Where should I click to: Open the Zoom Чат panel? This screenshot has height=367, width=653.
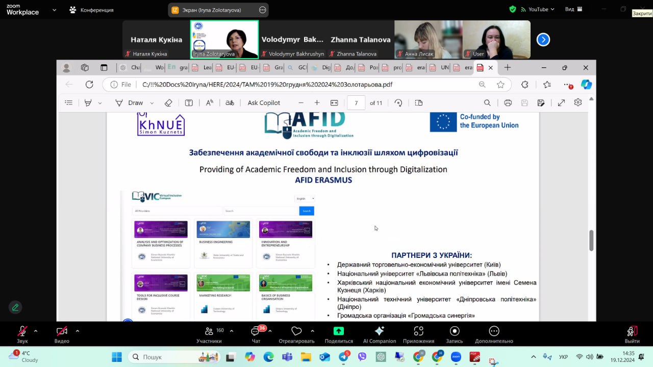point(256,334)
